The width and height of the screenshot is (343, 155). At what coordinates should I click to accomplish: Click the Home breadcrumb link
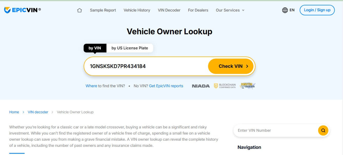pos(14,112)
